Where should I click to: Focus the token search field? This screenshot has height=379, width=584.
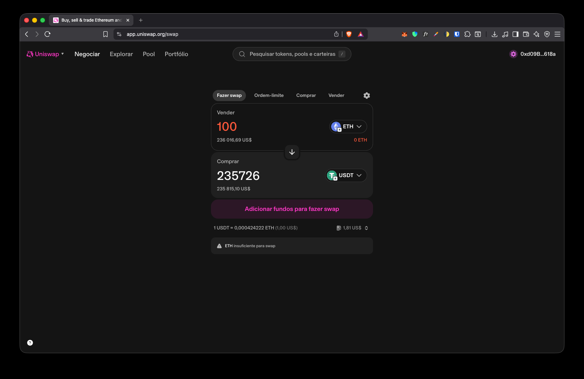(x=292, y=54)
